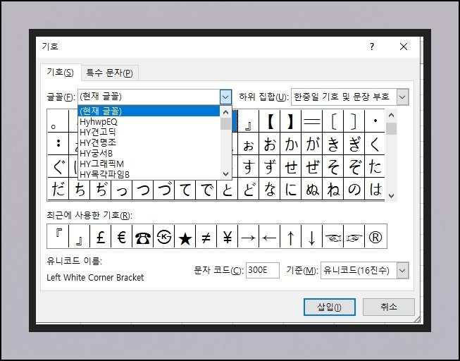460x361 pixels.
Task: Pick the 。 ideographic full stop in grid
Action: click(x=58, y=121)
